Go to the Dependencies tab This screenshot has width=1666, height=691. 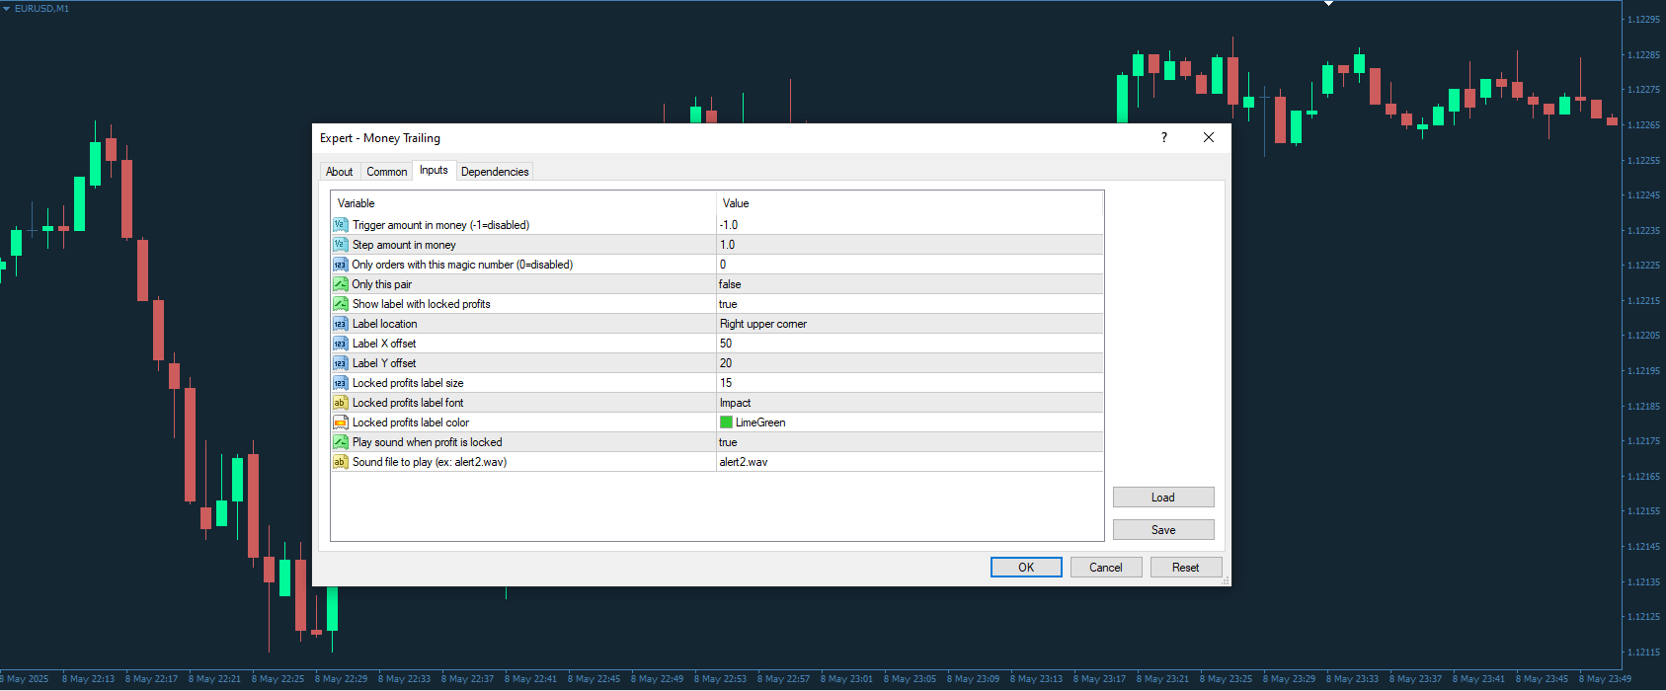click(495, 172)
